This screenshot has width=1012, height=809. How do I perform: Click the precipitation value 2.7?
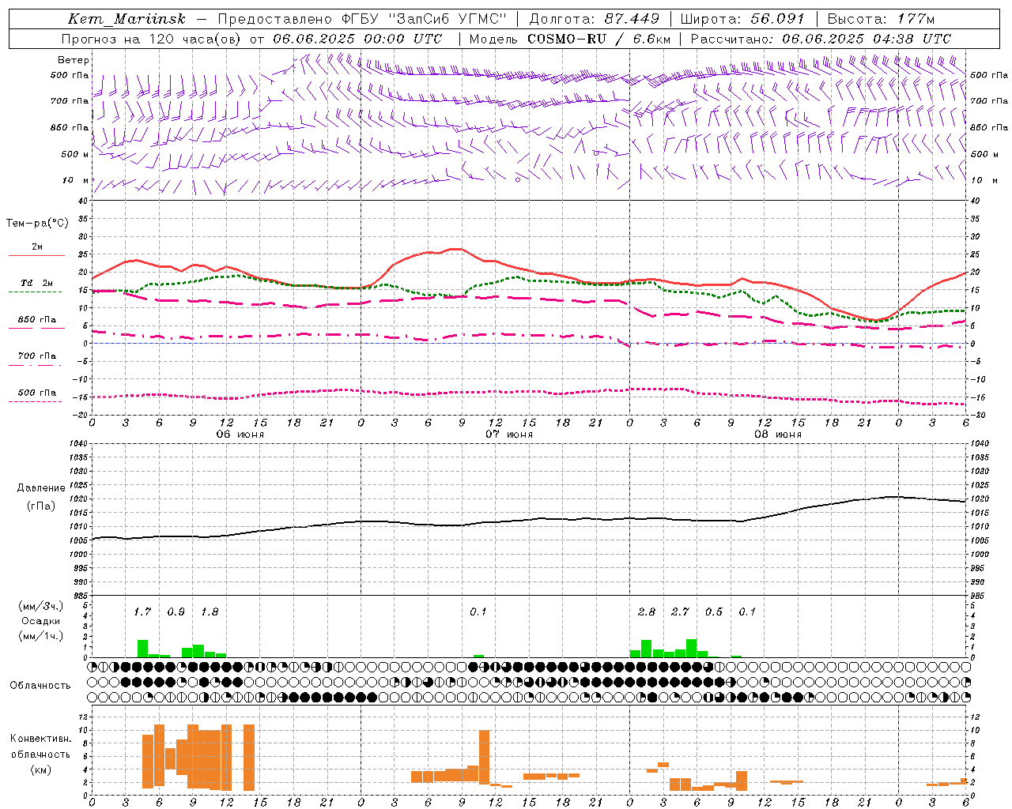point(680,611)
